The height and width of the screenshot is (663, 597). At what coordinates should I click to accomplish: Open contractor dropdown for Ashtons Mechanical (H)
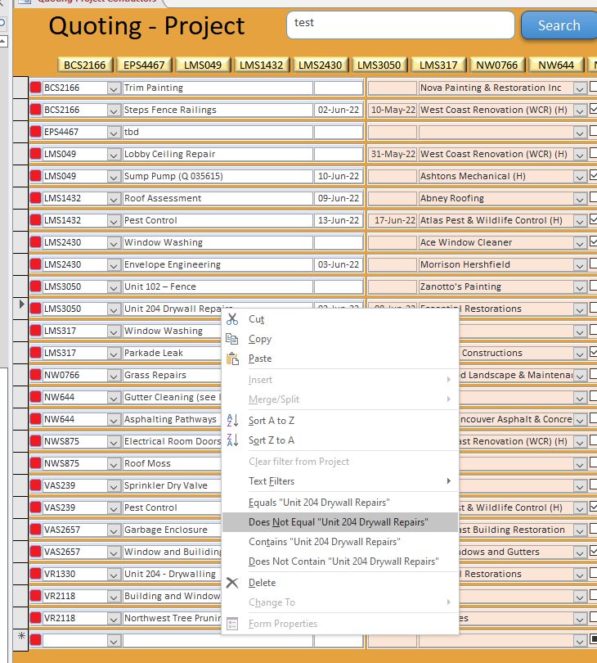580,176
